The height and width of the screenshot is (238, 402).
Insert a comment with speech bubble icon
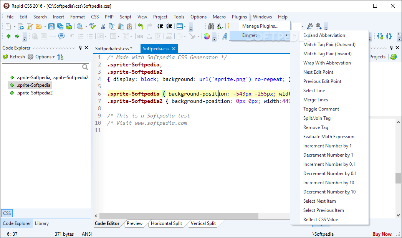click(x=61, y=36)
